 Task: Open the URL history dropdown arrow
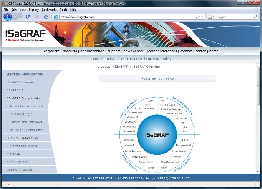[203, 17]
